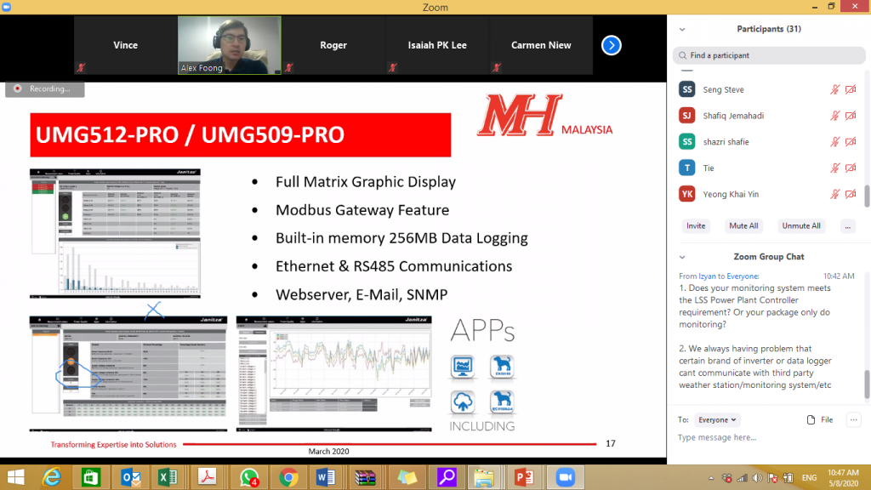The width and height of the screenshot is (871, 490).
Task: Open chat more options menu
Action: coord(854,420)
